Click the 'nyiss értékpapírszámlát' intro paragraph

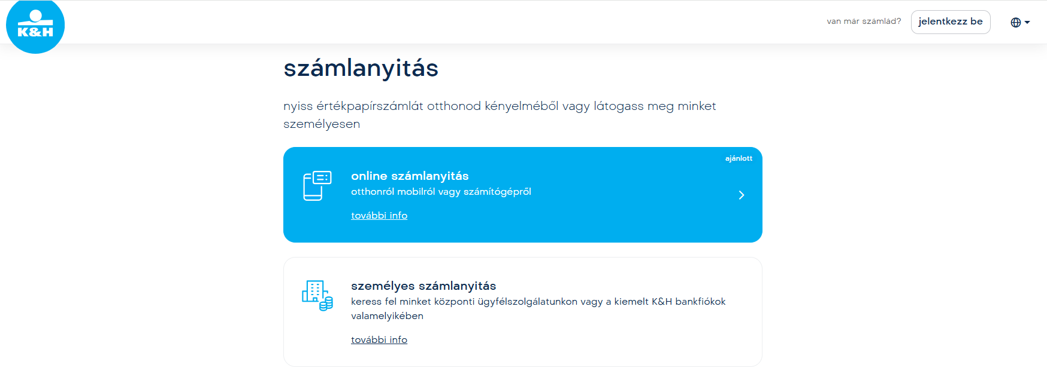(x=499, y=106)
